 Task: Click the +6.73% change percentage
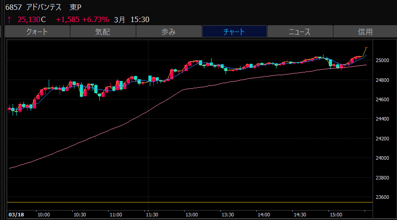click(96, 20)
